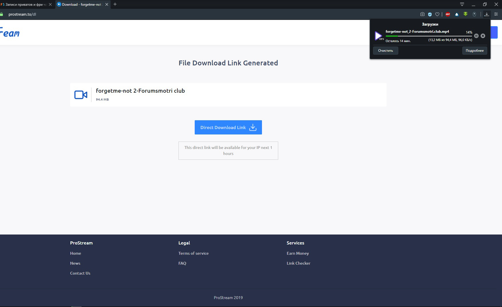Image resolution: width=502 pixels, height=307 pixels.
Task: Open a new tab with plus button
Action: 115,4
